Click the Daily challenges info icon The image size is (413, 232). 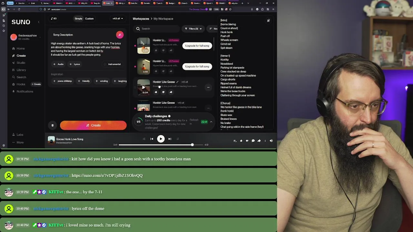[x=169, y=116]
